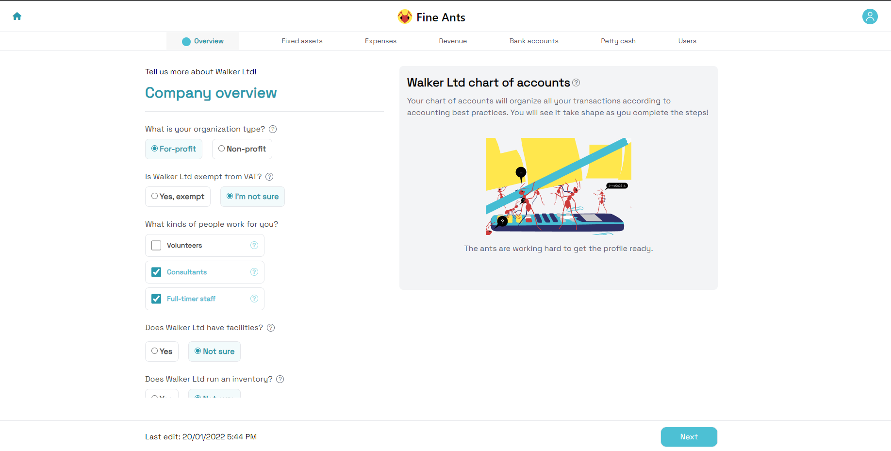Open help icon in Volunteers row
The image size is (891, 451).
pyautogui.click(x=254, y=245)
